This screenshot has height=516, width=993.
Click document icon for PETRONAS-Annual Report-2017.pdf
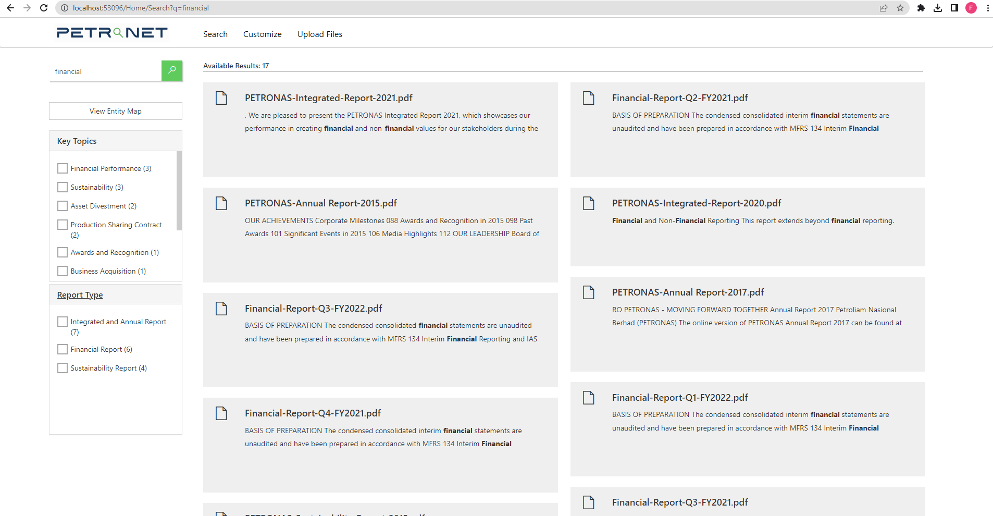pyautogui.click(x=589, y=292)
